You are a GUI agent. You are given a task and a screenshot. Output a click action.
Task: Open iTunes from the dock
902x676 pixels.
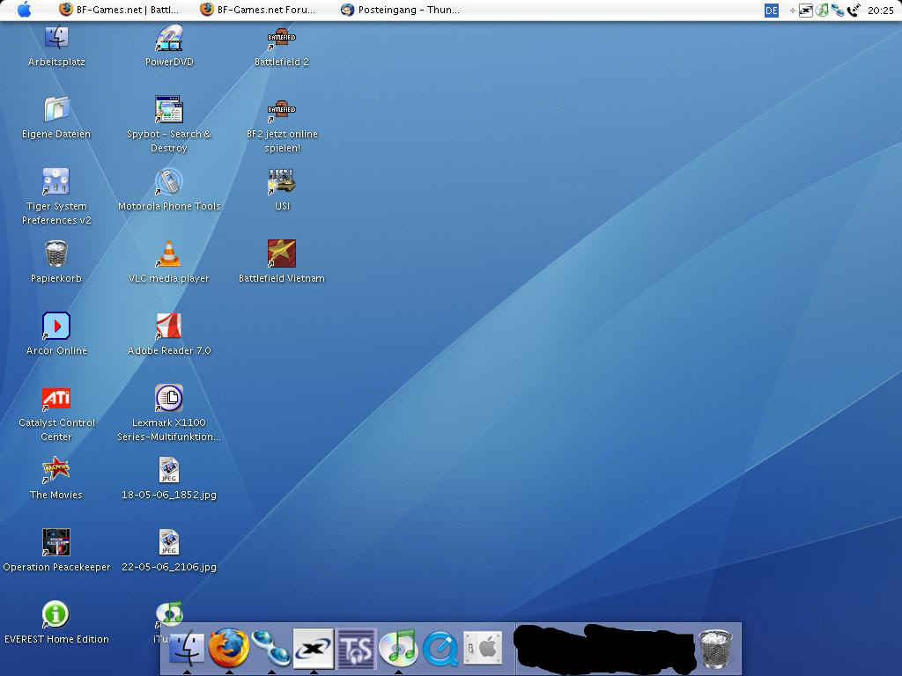(x=398, y=649)
